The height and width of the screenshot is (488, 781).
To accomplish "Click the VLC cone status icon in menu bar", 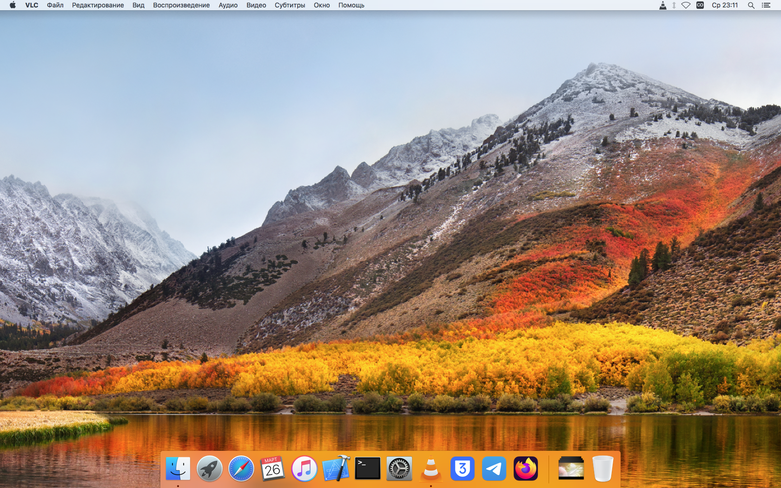I will pos(662,5).
